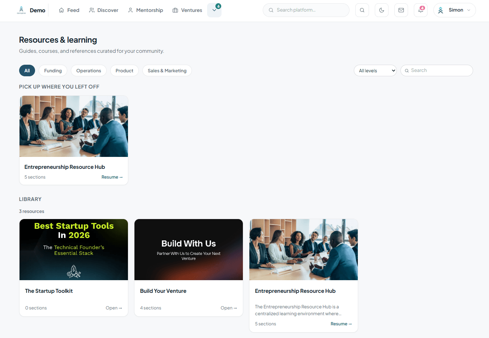Filter resources by Sales & Marketing
489x338 pixels.
click(167, 70)
